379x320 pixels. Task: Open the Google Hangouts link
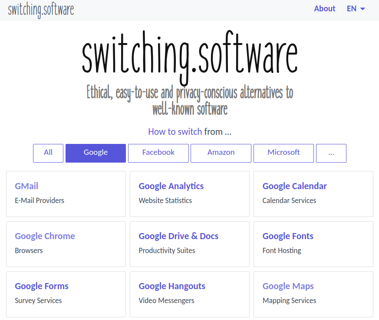click(x=172, y=286)
